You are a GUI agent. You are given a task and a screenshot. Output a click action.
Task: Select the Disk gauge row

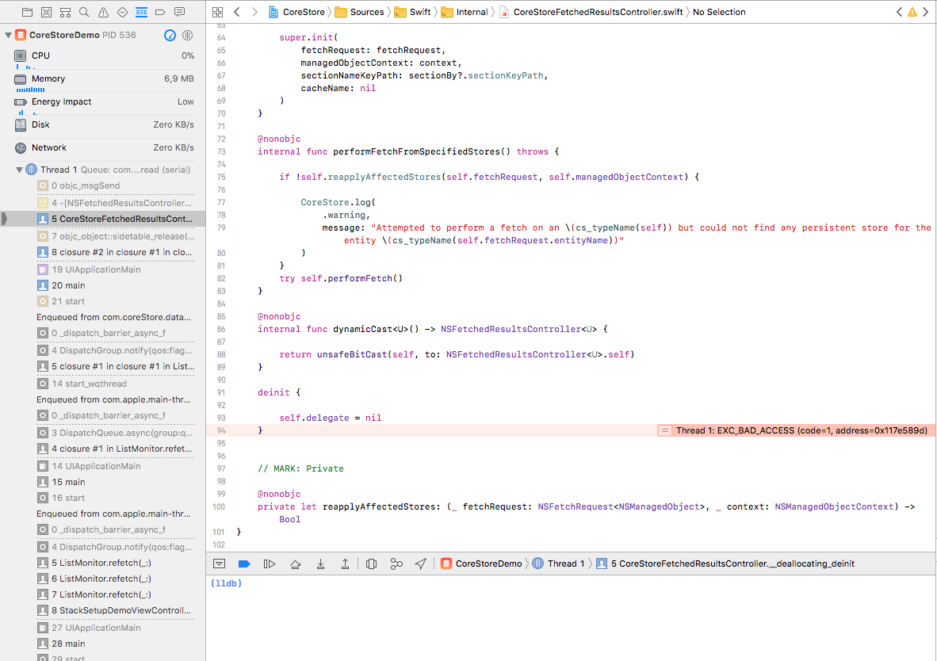click(104, 125)
